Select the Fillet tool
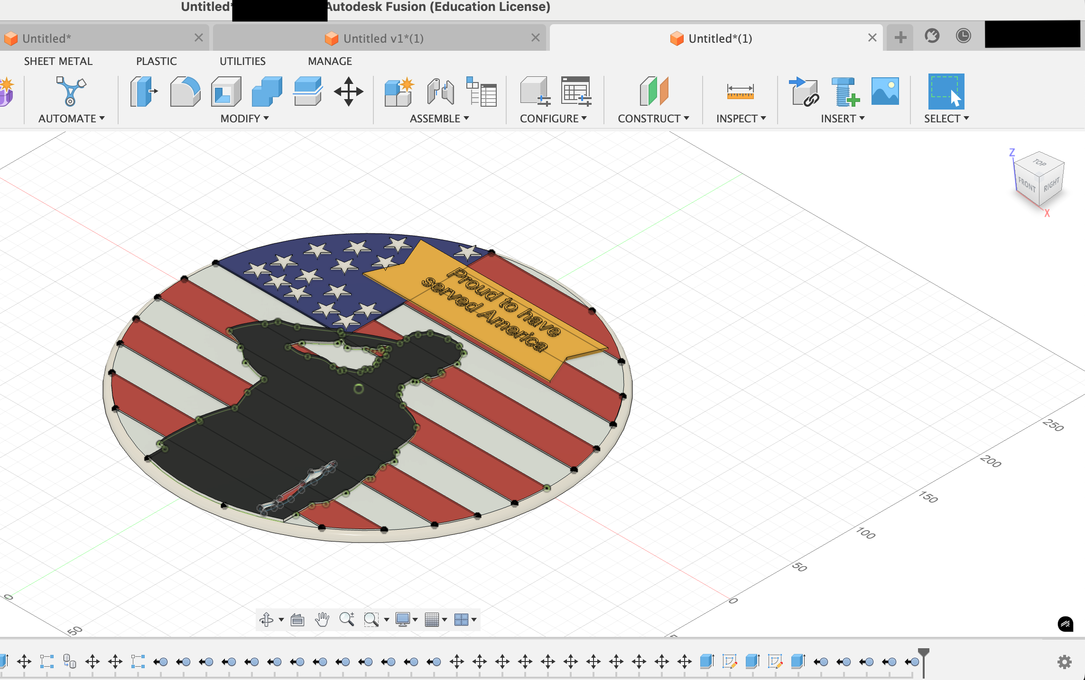This screenshot has width=1085, height=680. click(x=185, y=91)
